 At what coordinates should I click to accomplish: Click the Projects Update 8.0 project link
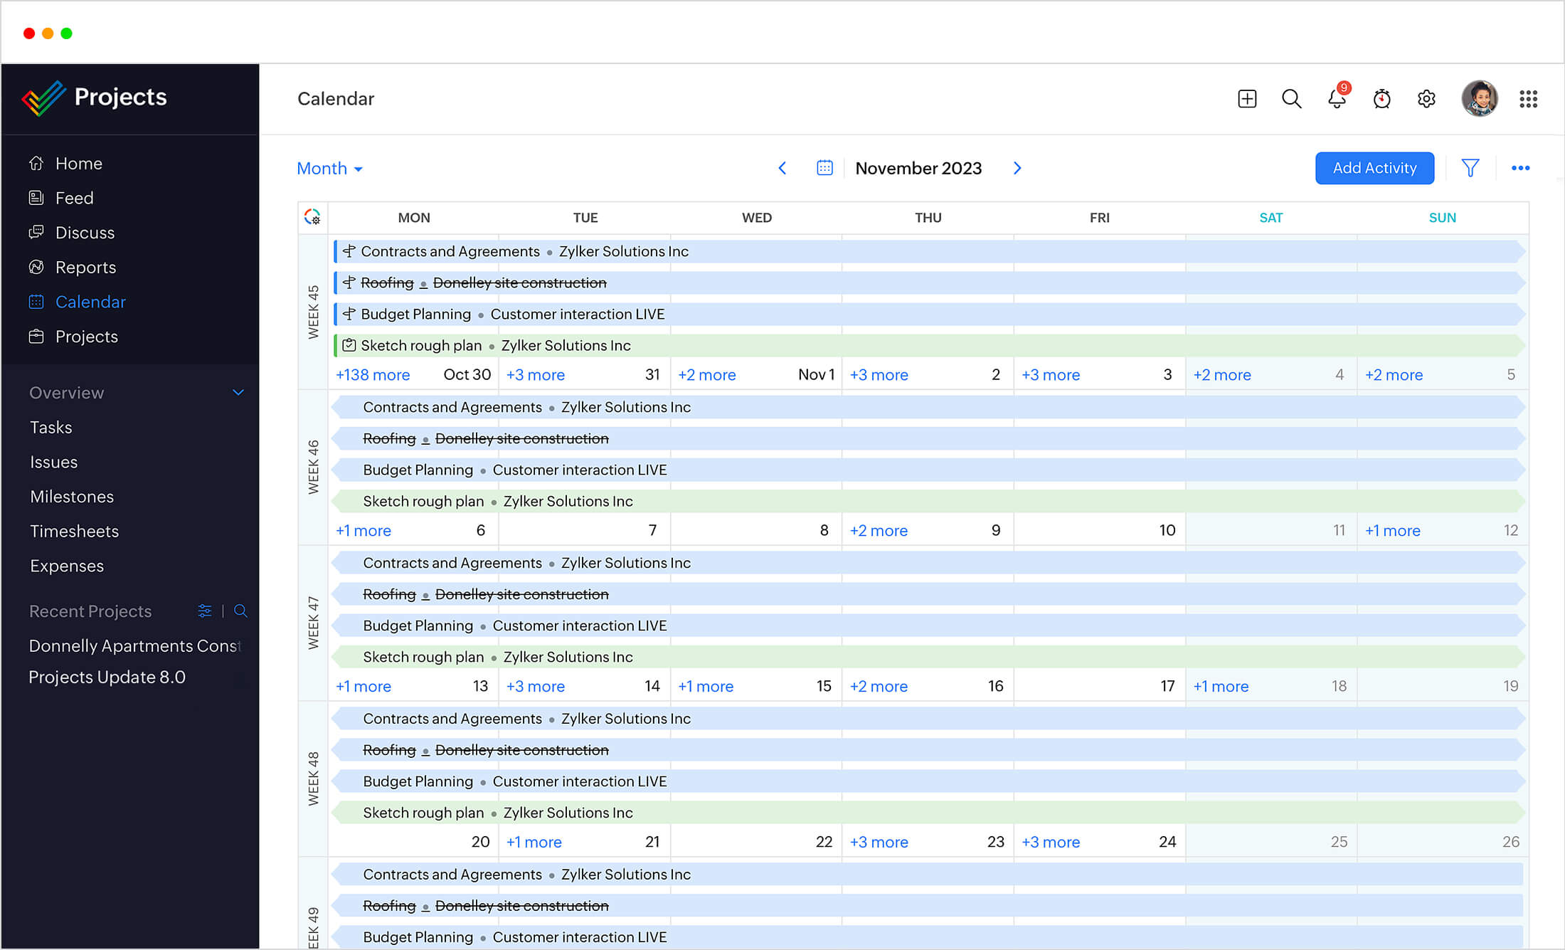(x=106, y=676)
